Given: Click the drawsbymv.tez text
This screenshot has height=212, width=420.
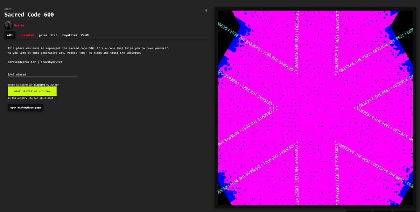Looking at the screenshot, I should pos(51,62).
